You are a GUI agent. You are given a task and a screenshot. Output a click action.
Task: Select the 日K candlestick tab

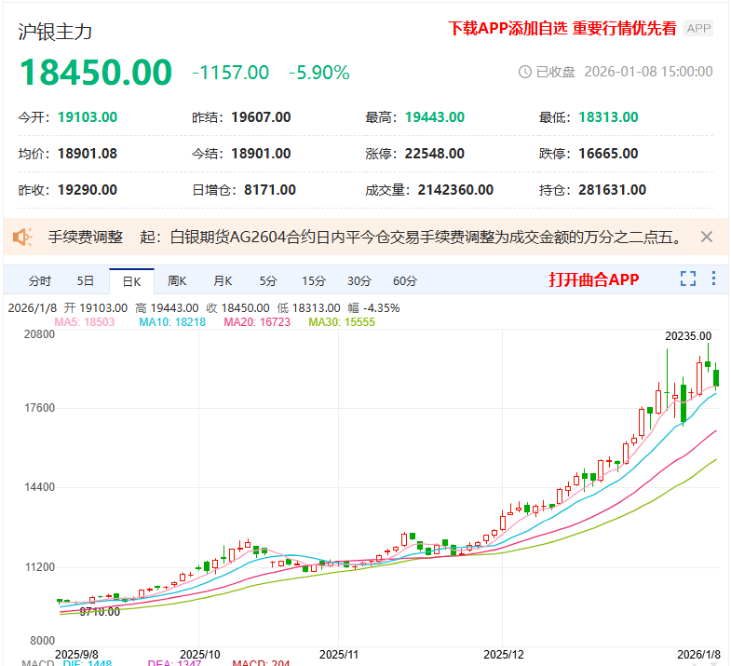(131, 280)
